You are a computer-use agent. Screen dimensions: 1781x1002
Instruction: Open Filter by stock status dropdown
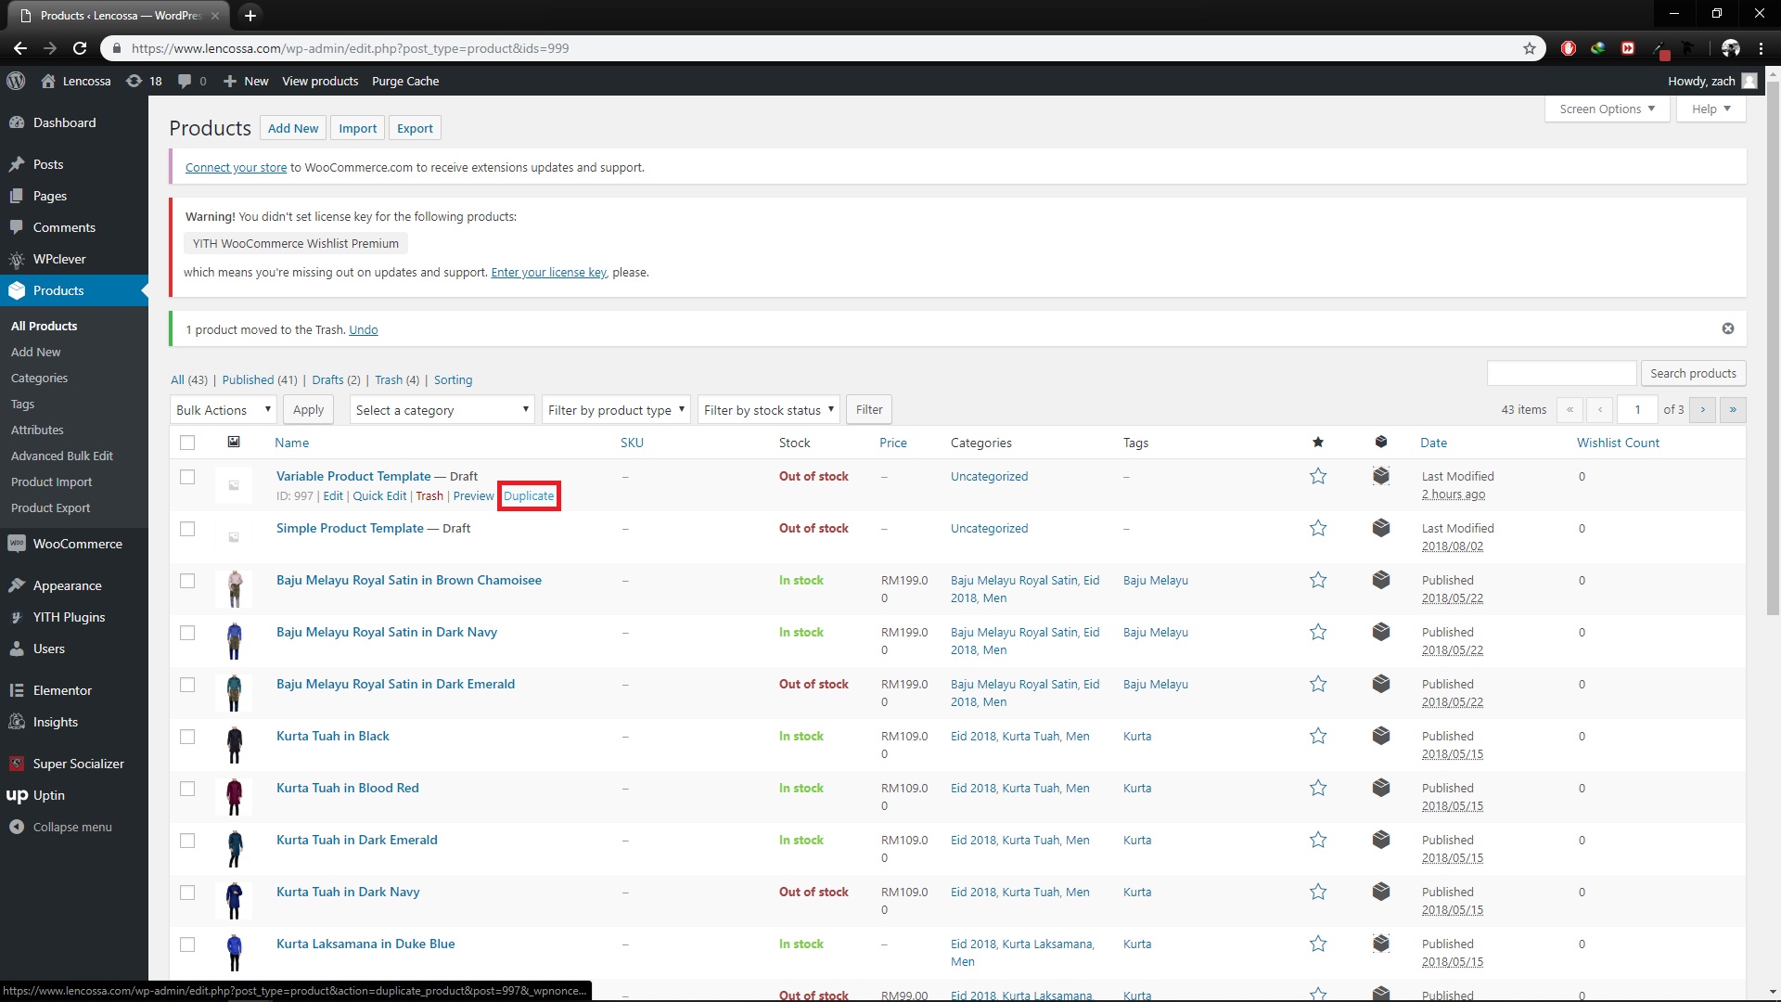pos(769,410)
